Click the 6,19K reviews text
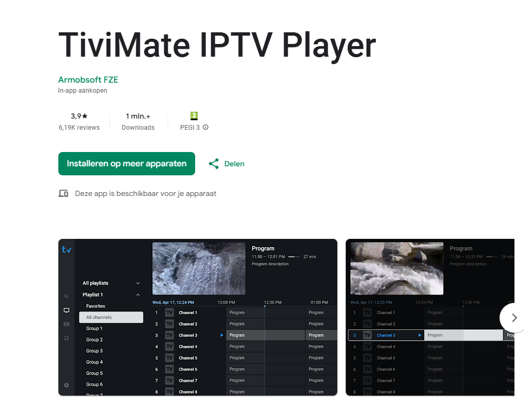 click(79, 128)
